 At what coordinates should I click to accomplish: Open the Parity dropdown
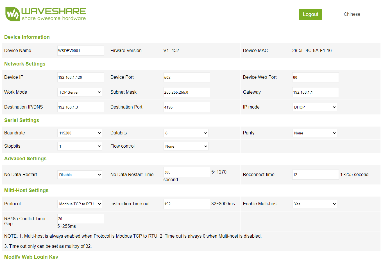pos(314,133)
